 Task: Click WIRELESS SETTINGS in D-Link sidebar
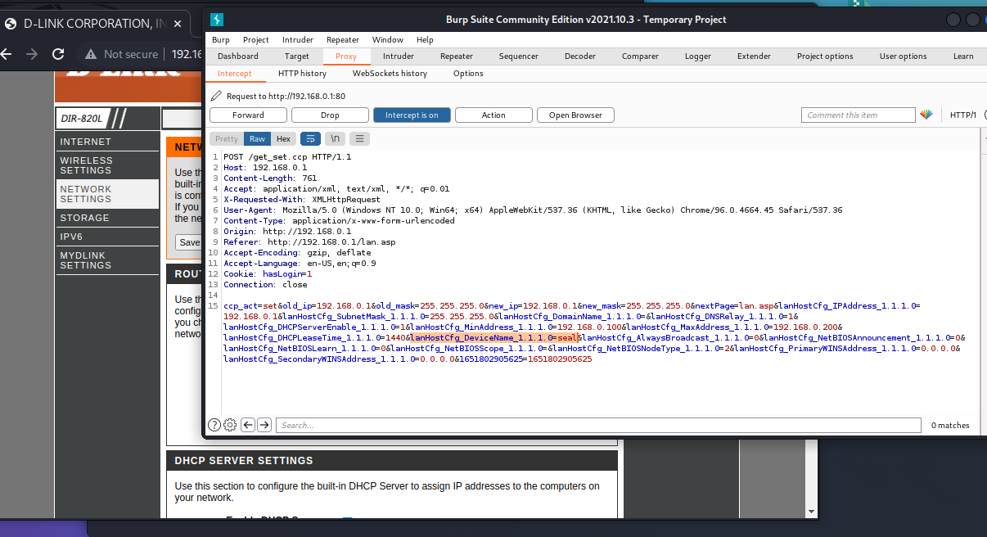[107, 165]
